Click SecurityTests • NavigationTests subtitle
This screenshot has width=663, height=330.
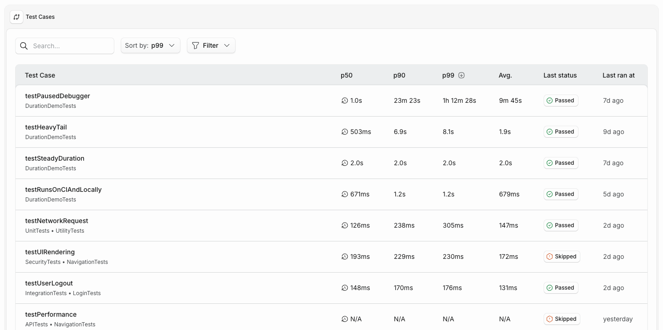point(67,262)
